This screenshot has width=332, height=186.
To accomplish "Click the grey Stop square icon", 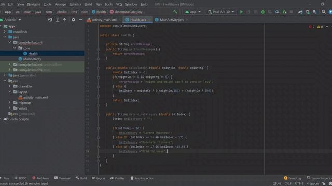I will pos(292,12).
